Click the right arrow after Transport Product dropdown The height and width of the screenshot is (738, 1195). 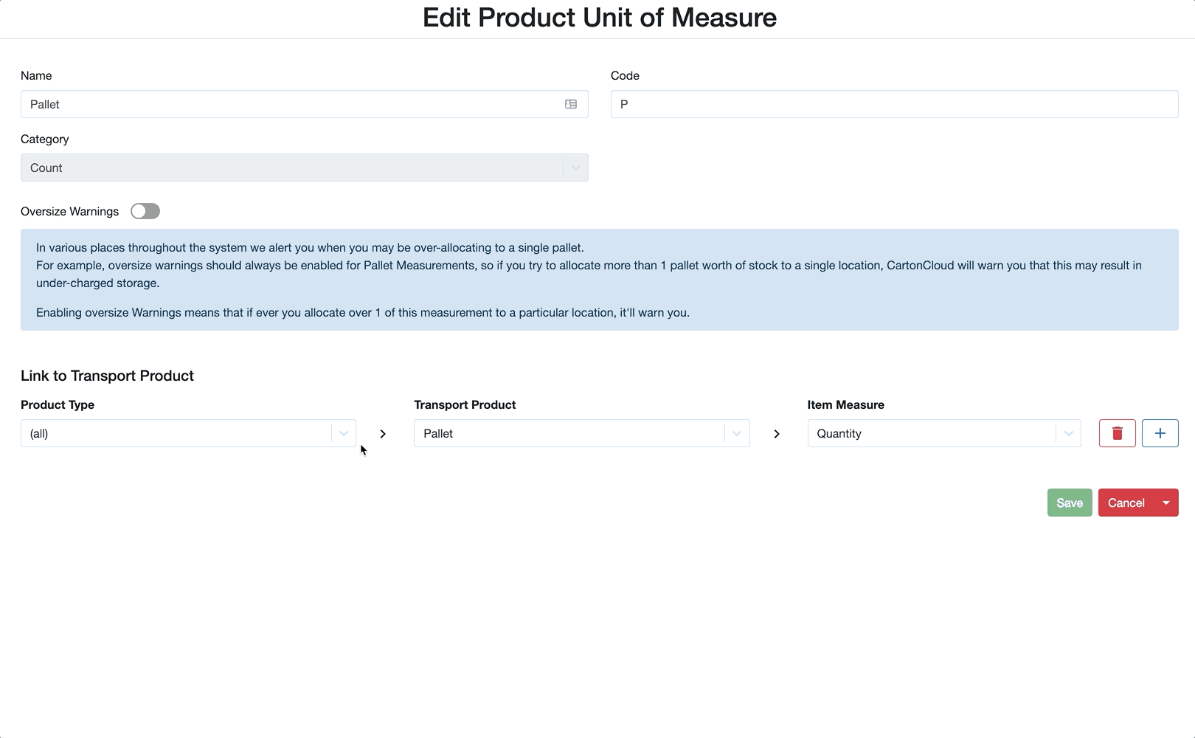click(x=776, y=434)
